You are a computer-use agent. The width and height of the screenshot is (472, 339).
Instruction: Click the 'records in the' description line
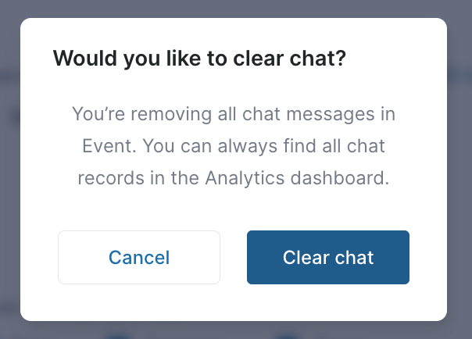[138, 178]
